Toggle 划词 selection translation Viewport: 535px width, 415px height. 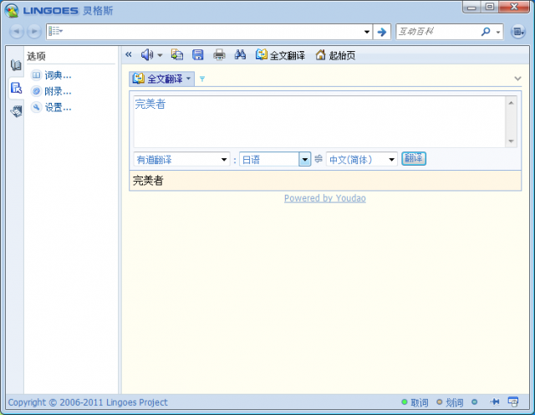coord(450,402)
